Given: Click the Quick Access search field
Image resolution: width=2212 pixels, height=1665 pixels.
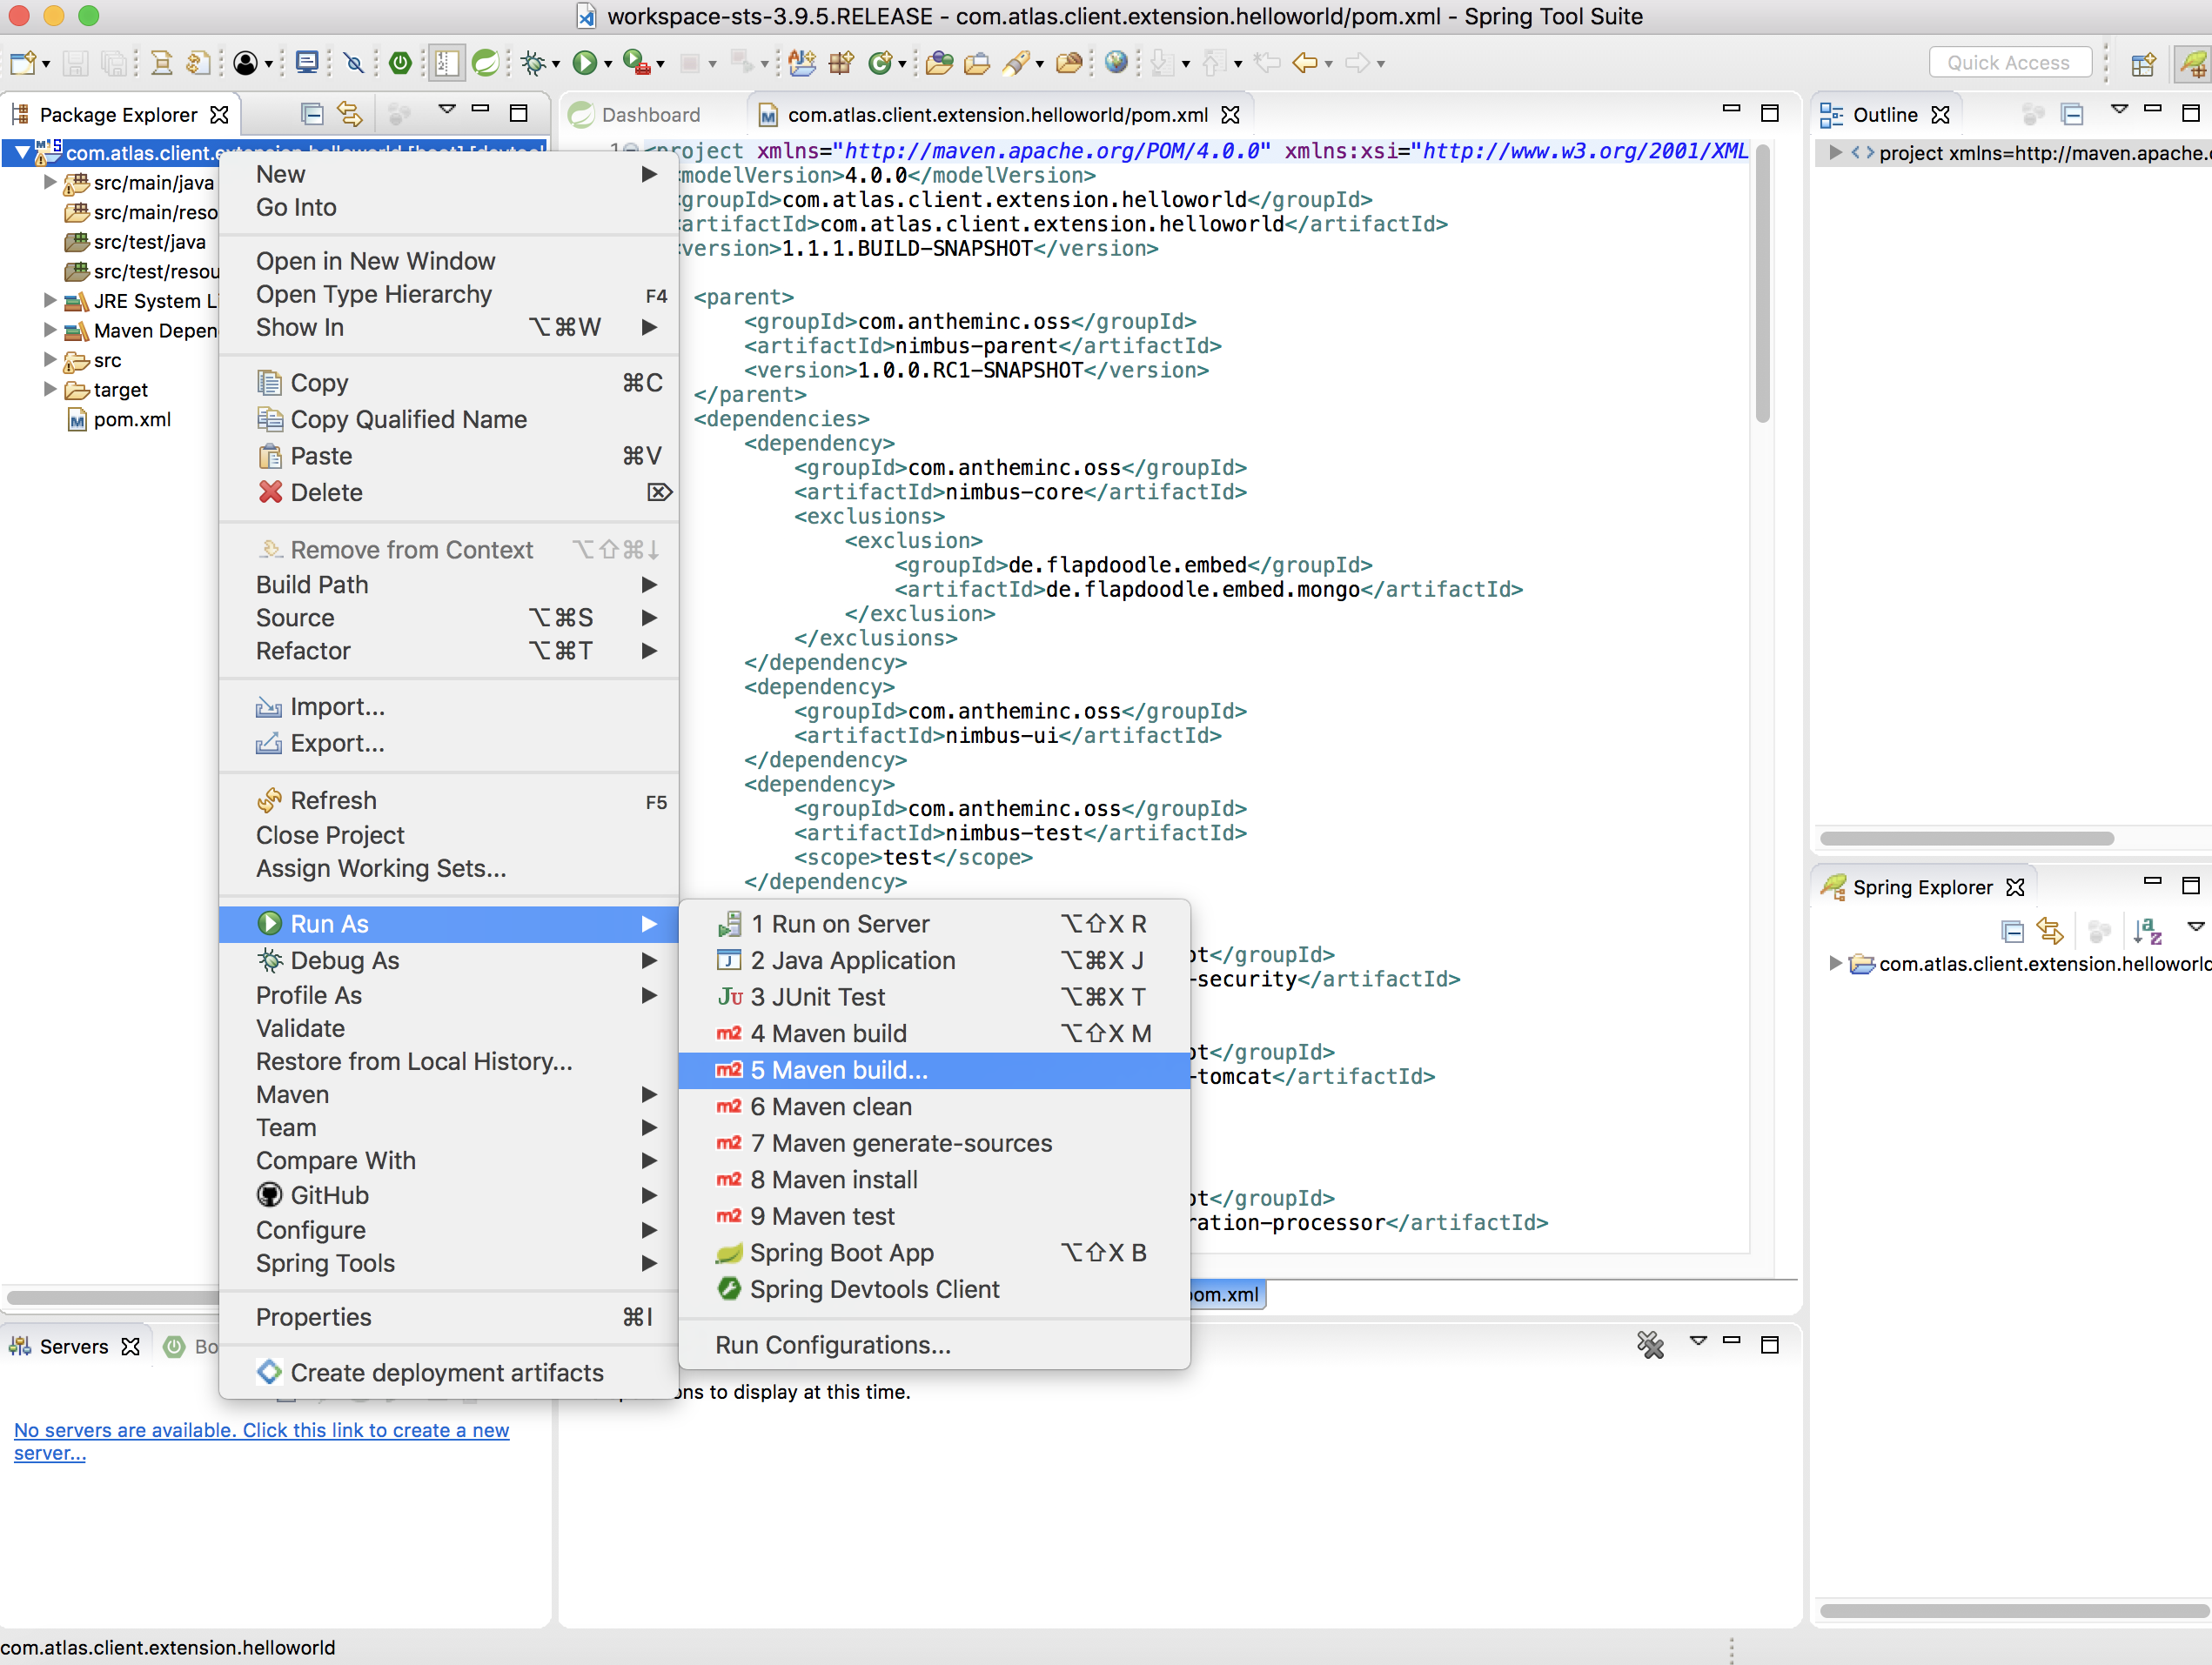Looking at the screenshot, I should (2009, 63).
